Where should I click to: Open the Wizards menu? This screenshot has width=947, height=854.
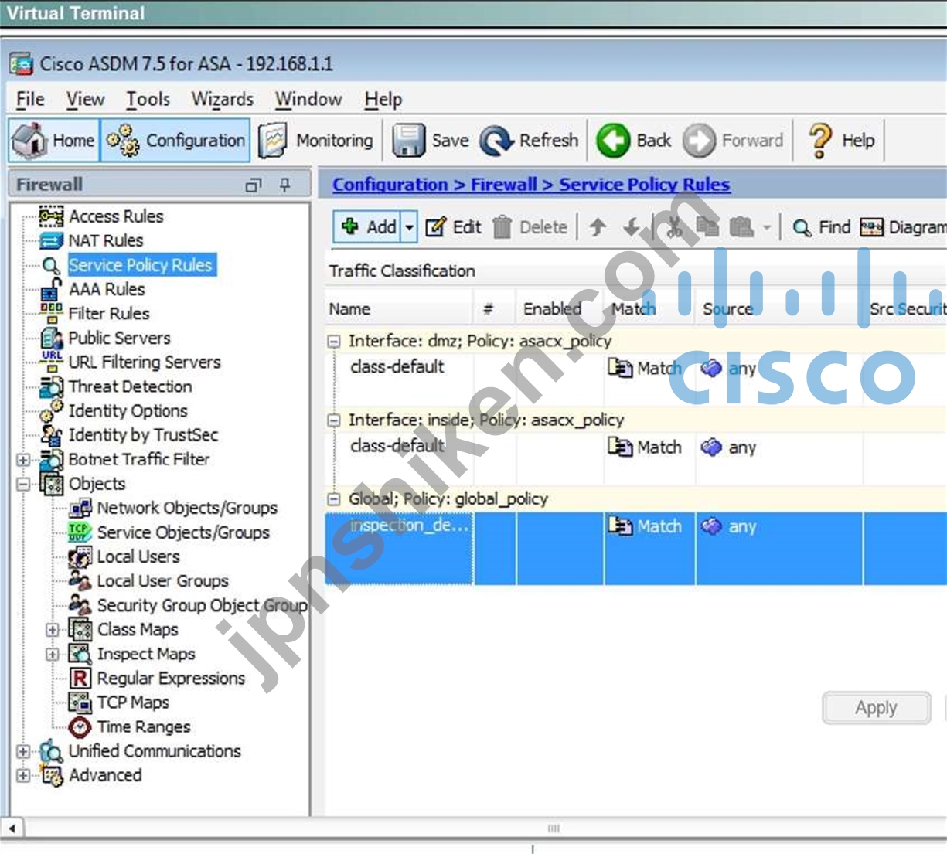pyautogui.click(x=223, y=100)
